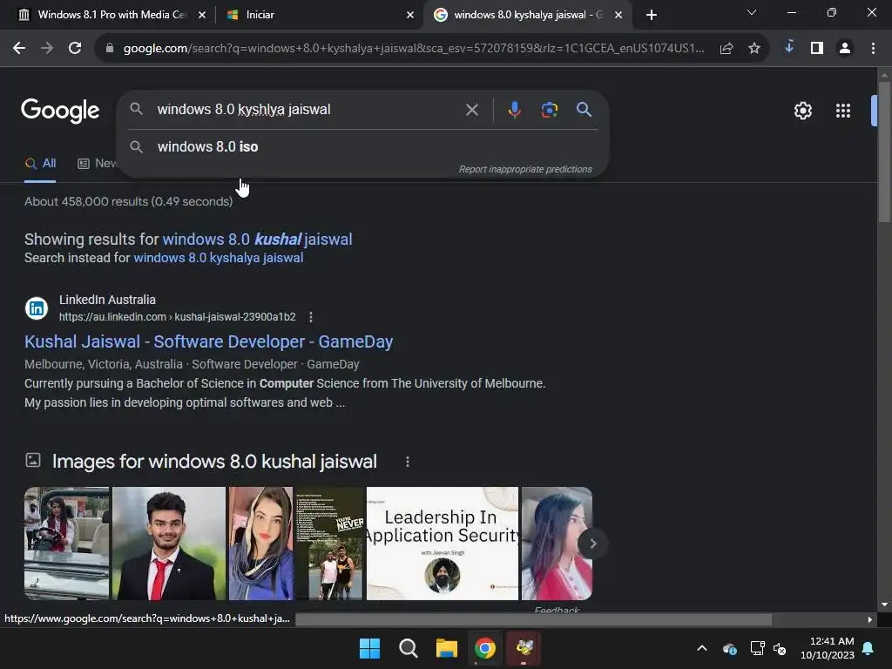Share this page from the address bar
Screen dimensions: 892x669
pos(726,49)
